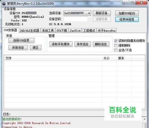Click the 保存选定 button
The image size is (149, 128).
tap(82, 44)
